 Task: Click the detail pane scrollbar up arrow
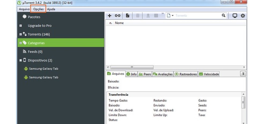[243, 94]
